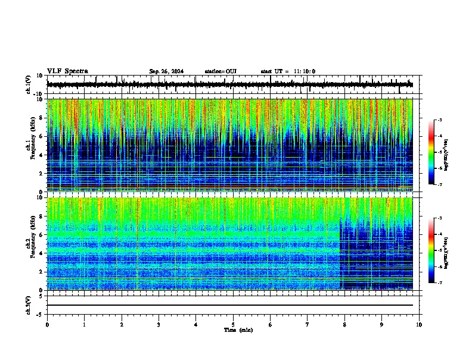Click the "2" kHz tick of ch.1 spectrogram
Image resolution: width=472 pixels, height=364 pixels.
(x=42, y=174)
